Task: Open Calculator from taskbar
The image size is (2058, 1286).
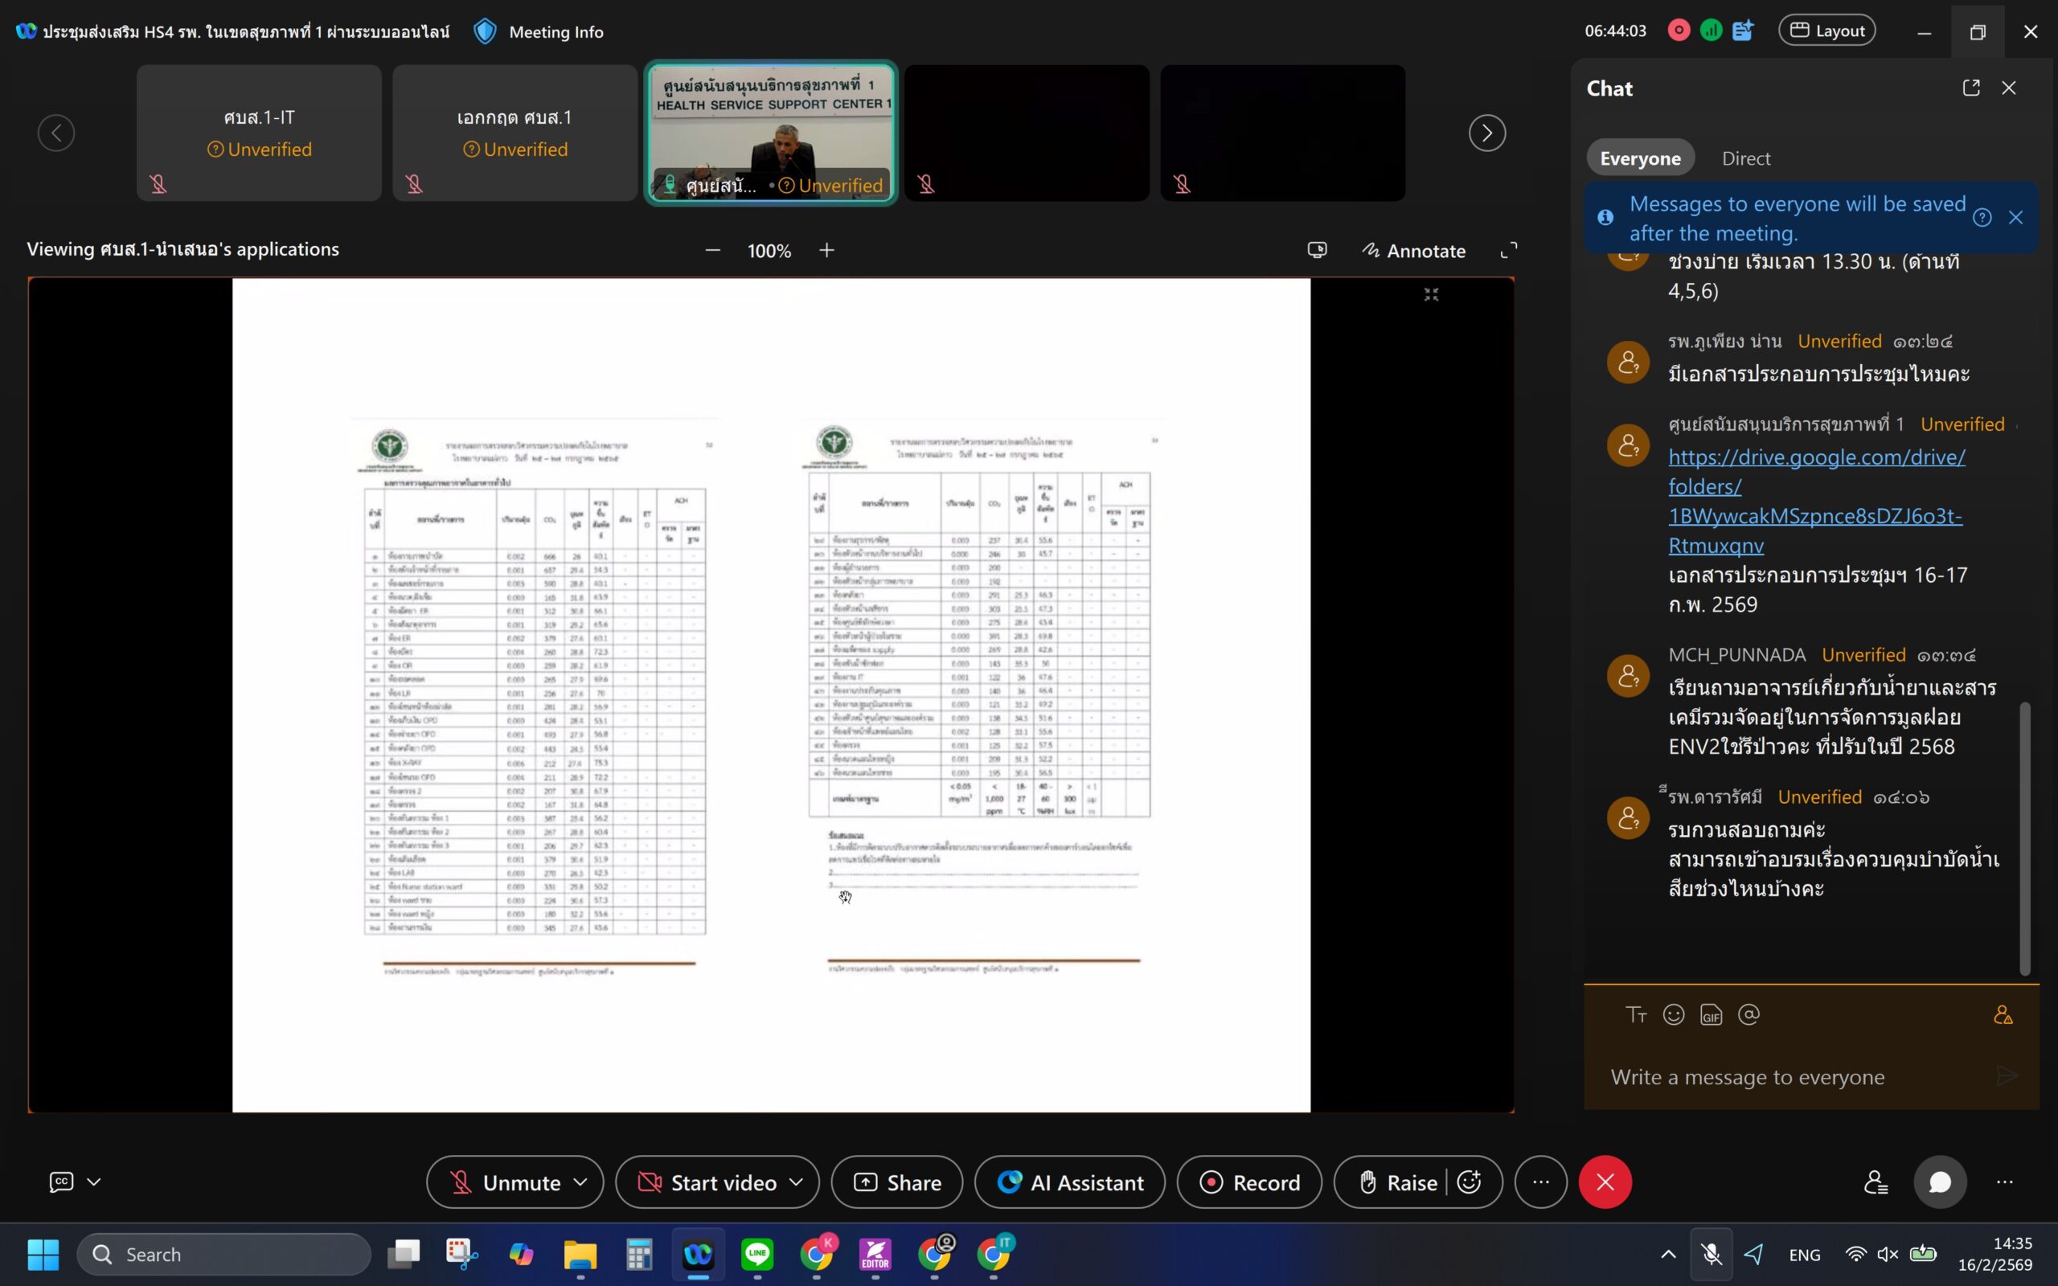Action: tap(638, 1255)
